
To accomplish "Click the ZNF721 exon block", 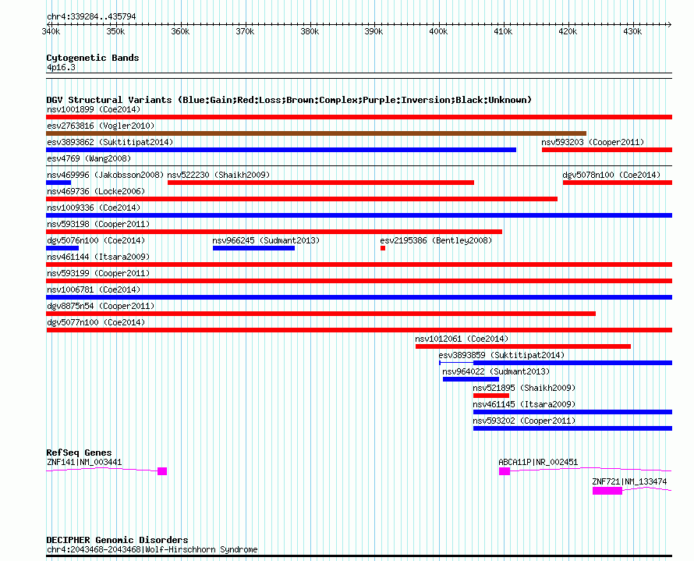I will tap(607, 491).
